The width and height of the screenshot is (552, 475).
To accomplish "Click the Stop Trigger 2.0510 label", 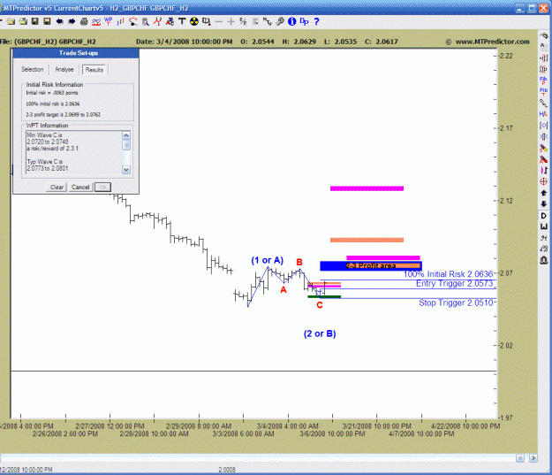I will [456, 303].
